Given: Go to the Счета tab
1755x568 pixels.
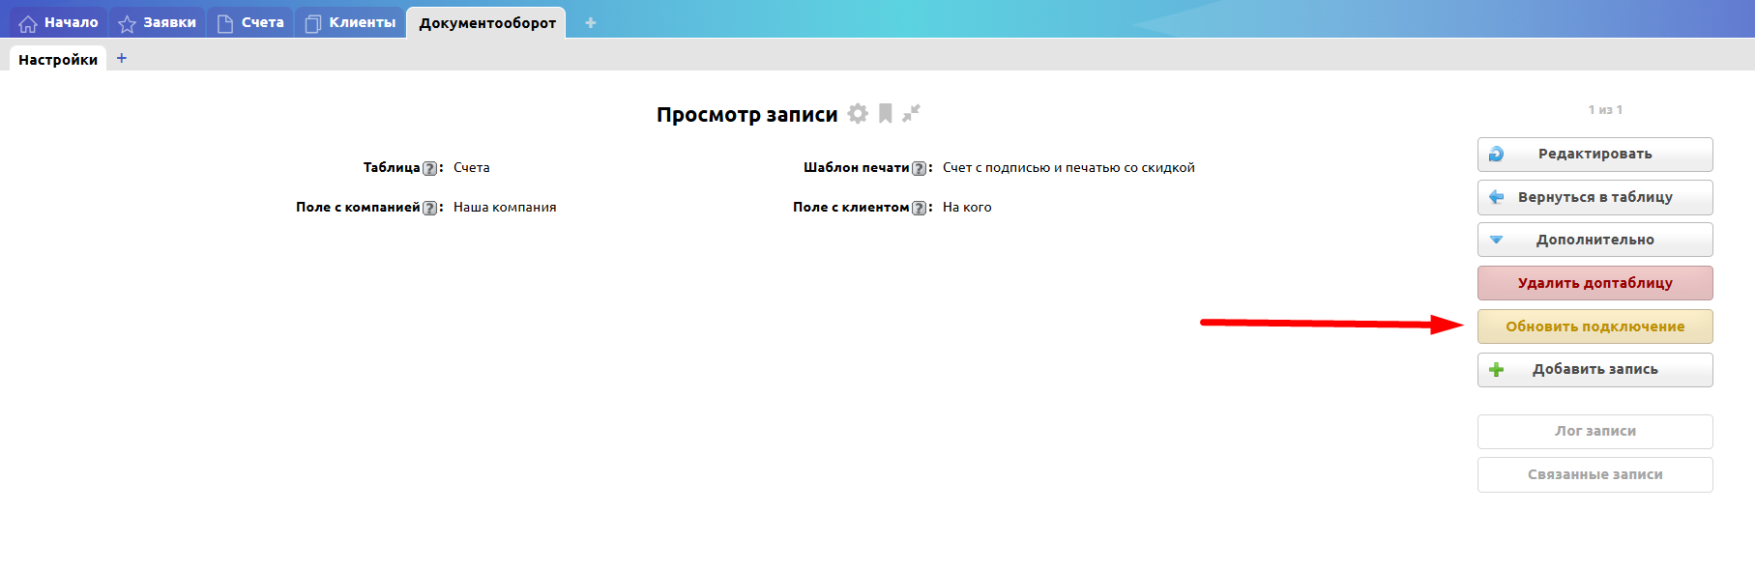Looking at the screenshot, I should [x=250, y=22].
